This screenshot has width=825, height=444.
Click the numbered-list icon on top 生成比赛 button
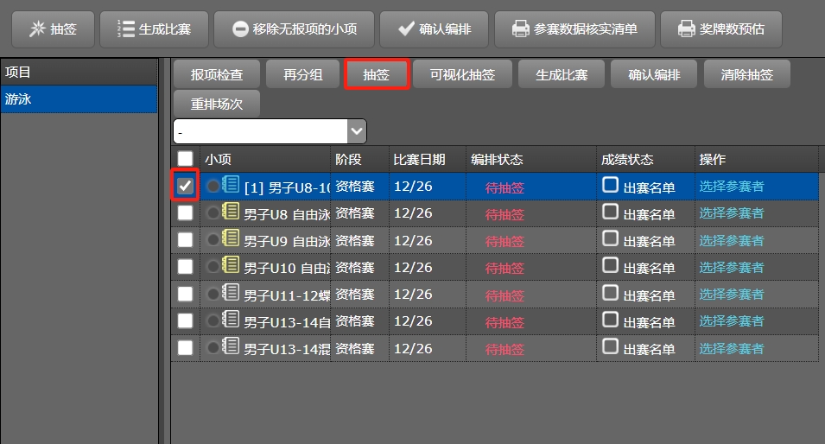coord(125,29)
